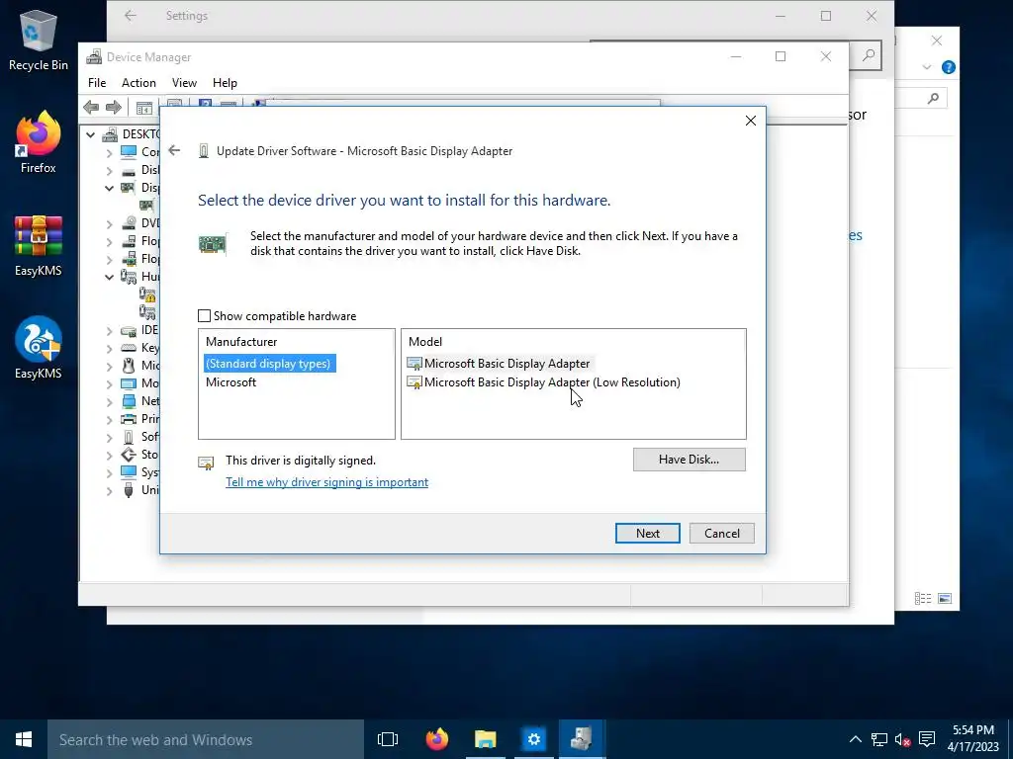Expand the DVD drives category

pyautogui.click(x=109, y=223)
